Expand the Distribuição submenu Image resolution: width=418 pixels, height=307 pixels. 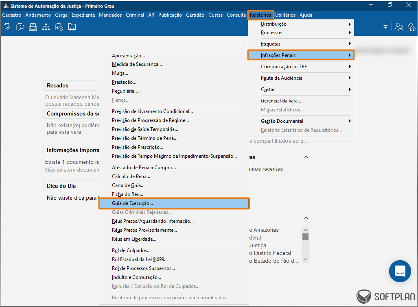click(301, 24)
